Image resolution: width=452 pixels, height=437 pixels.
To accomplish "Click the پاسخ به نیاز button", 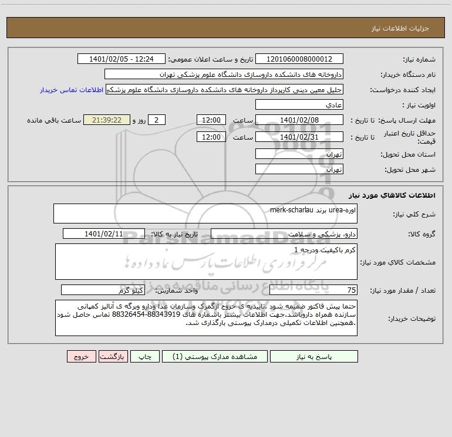I will click(314, 356).
